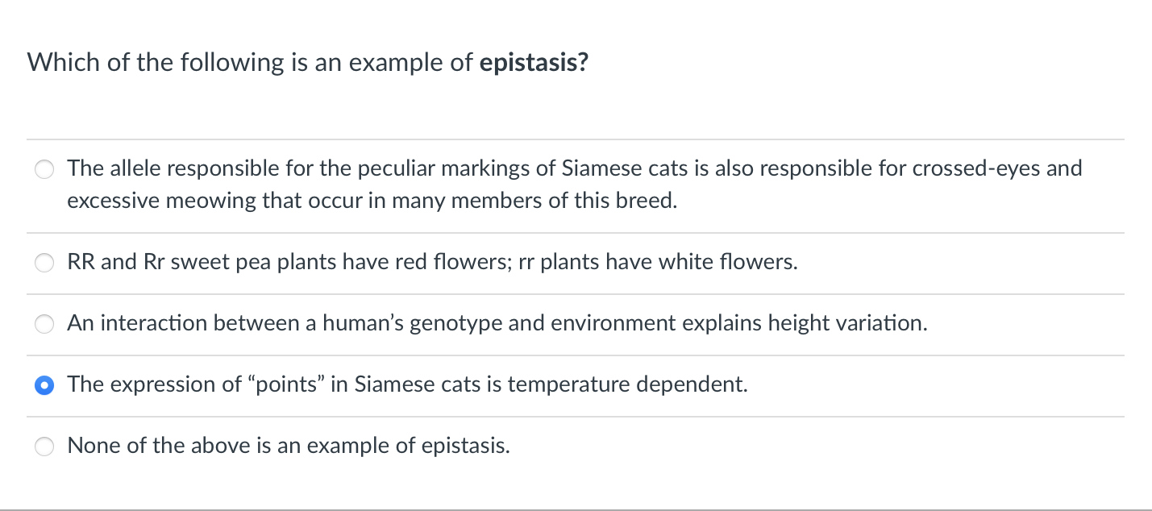Select the height variation answer radio button

click(x=44, y=324)
